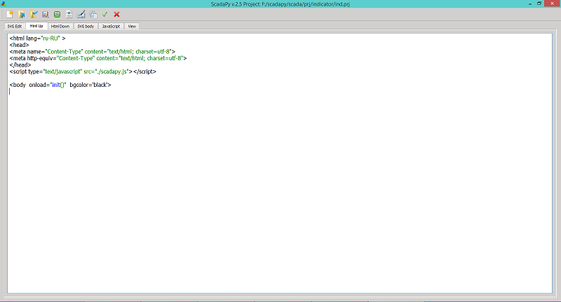Viewport: 561px width, 302px height.
Task: Switch to the SVG body tab
Action: coord(86,26)
